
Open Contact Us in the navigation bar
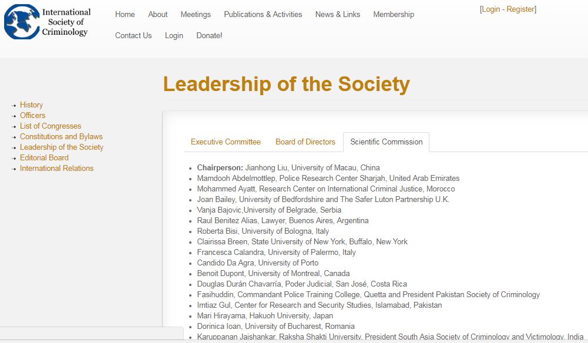pos(133,35)
